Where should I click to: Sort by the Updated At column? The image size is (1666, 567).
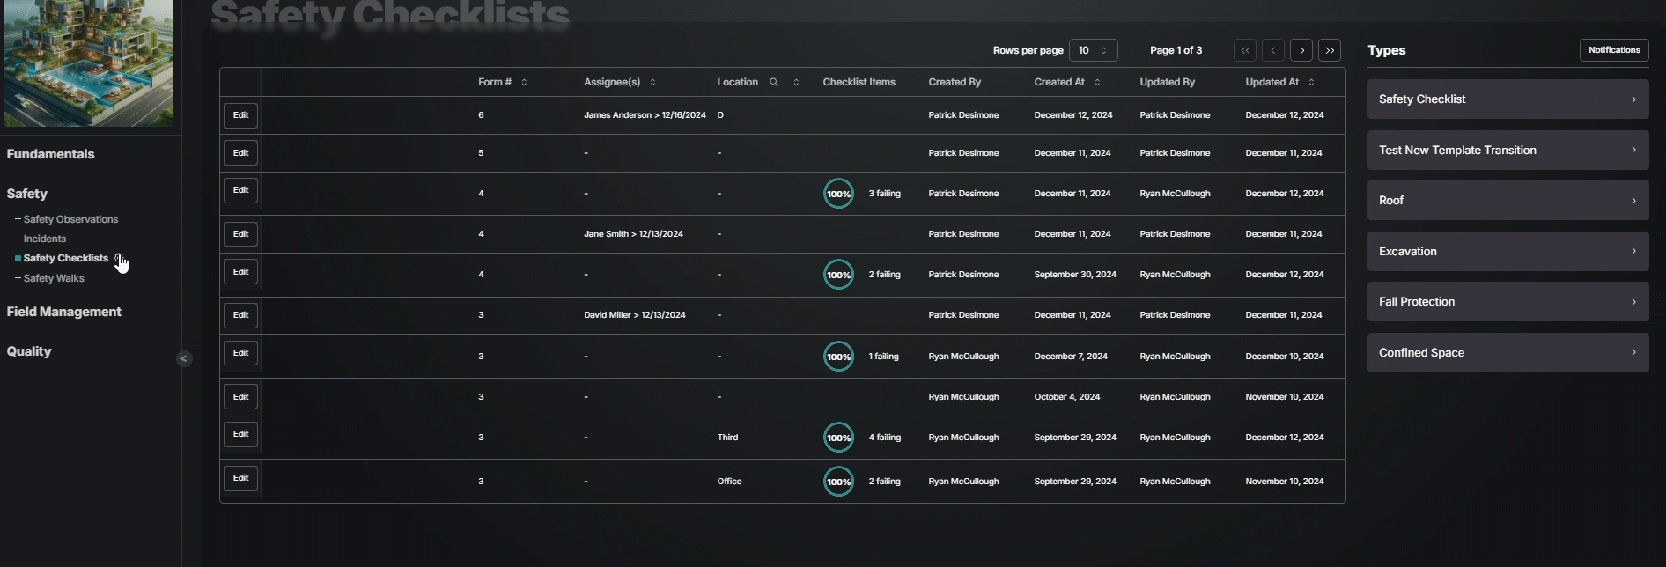(1311, 82)
